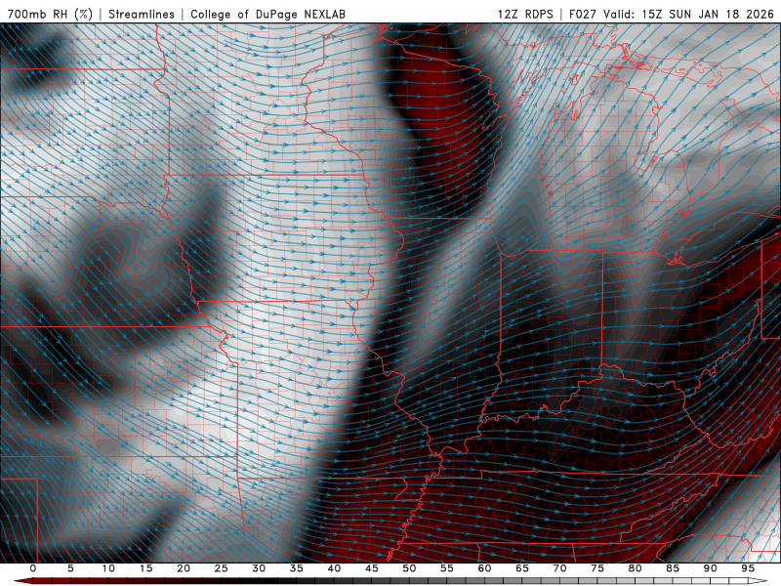The image size is (781, 586).
Task: Click the 10 label on the RH scale
Action: (108, 568)
